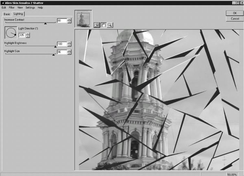Open the Settings menu

coord(30,8)
